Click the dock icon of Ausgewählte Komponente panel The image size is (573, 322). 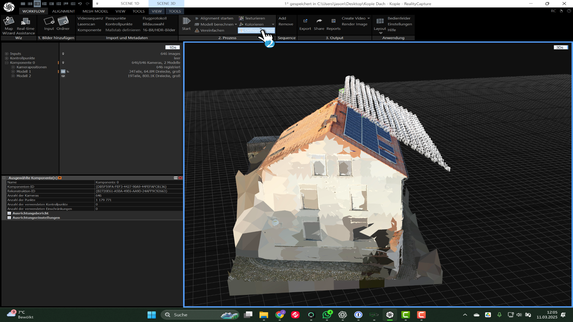[176, 178]
